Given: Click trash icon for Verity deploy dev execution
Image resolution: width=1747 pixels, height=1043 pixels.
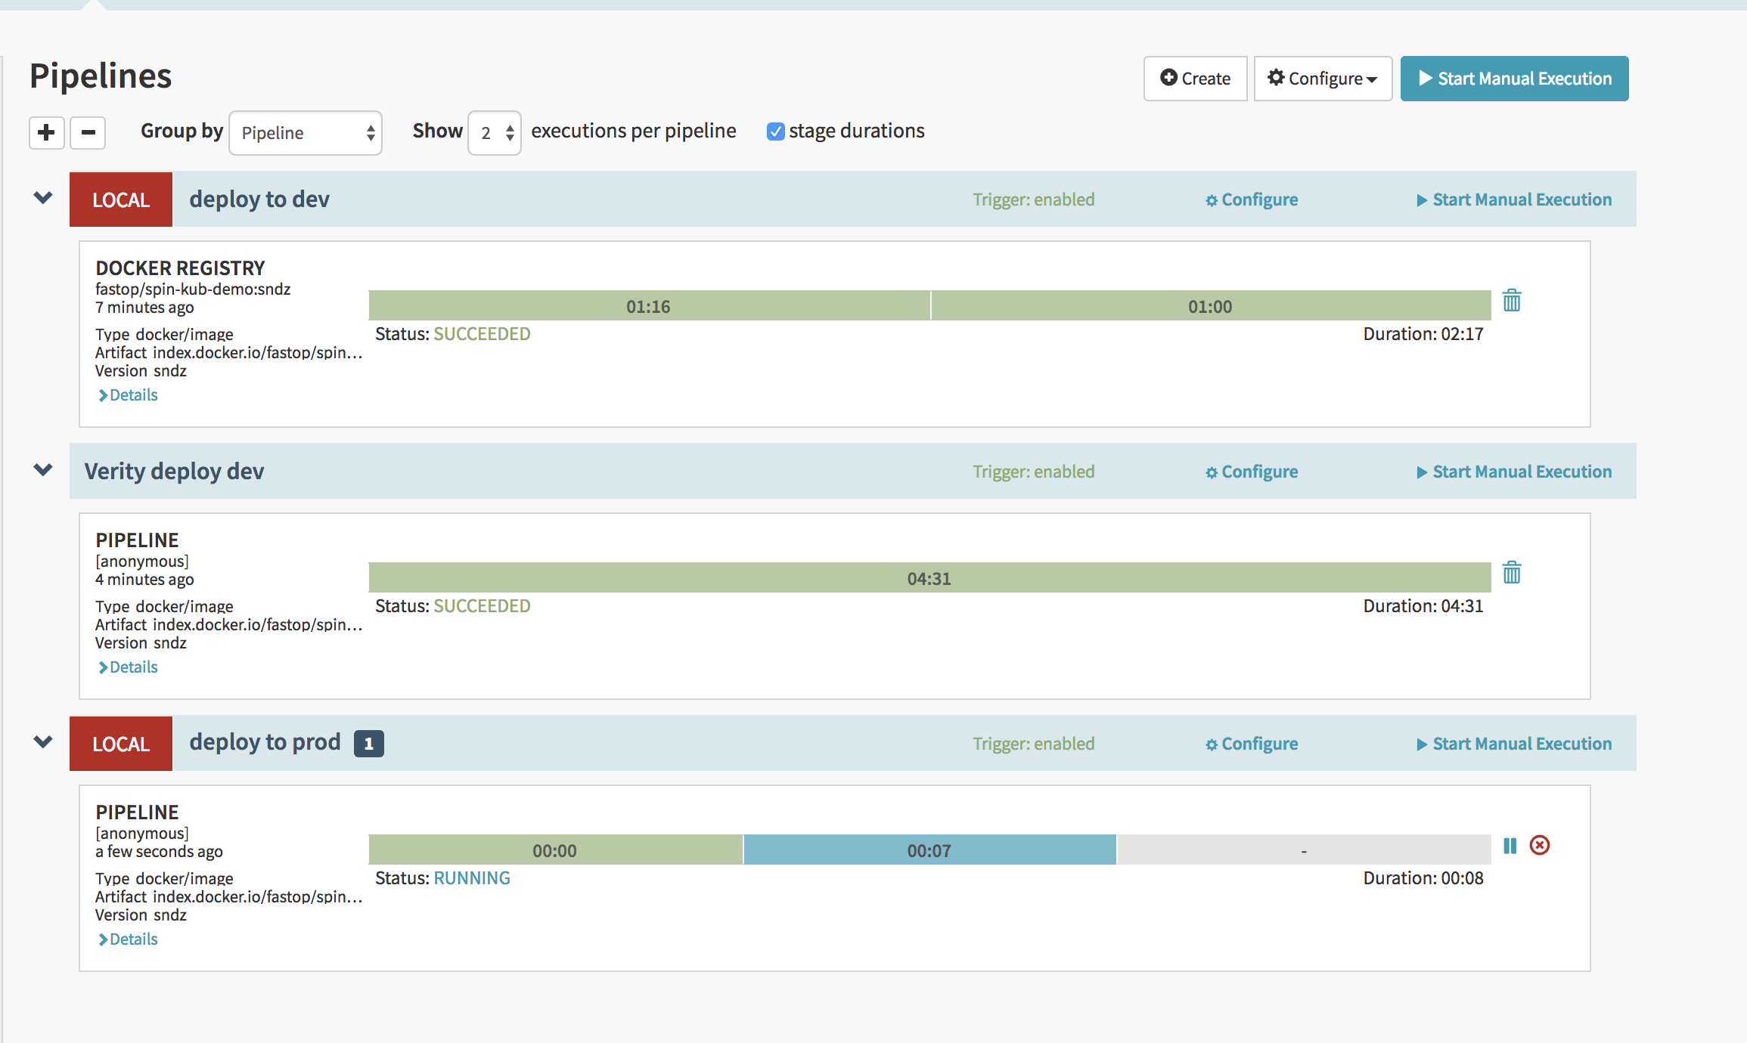Looking at the screenshot, I should click(x=1511, y=573).
